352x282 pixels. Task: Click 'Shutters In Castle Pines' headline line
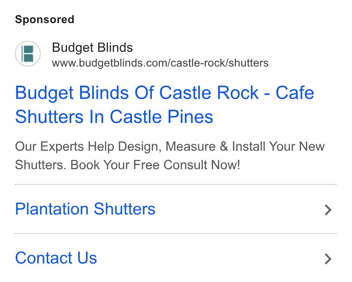tap(114, 116)
